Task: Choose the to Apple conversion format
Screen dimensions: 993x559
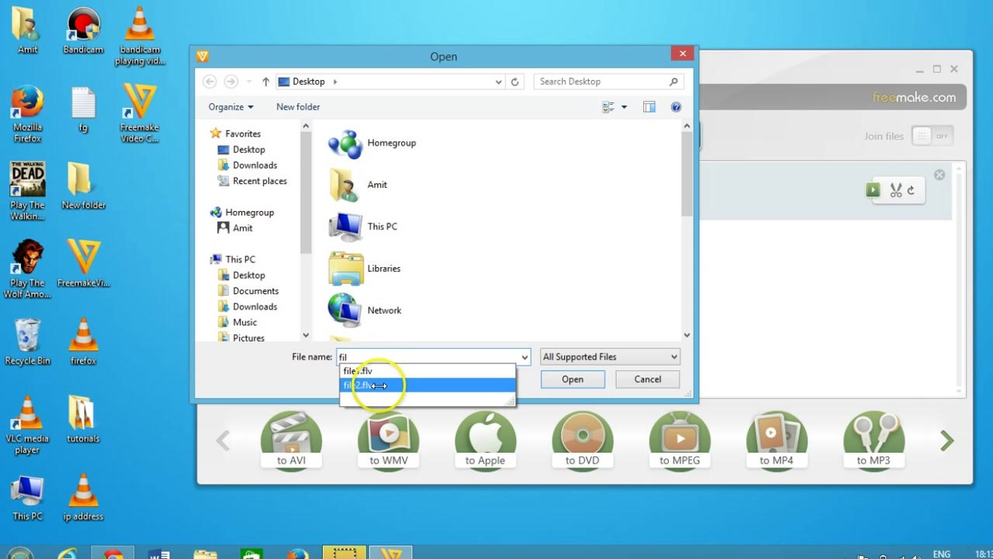Action: coord(486,441)
